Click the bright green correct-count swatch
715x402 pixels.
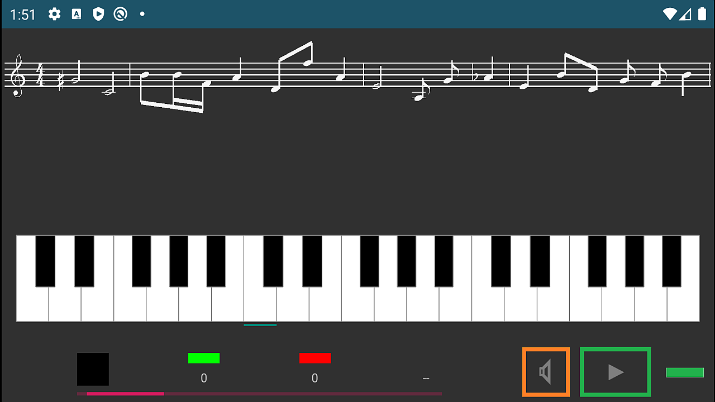coord(204,358)
